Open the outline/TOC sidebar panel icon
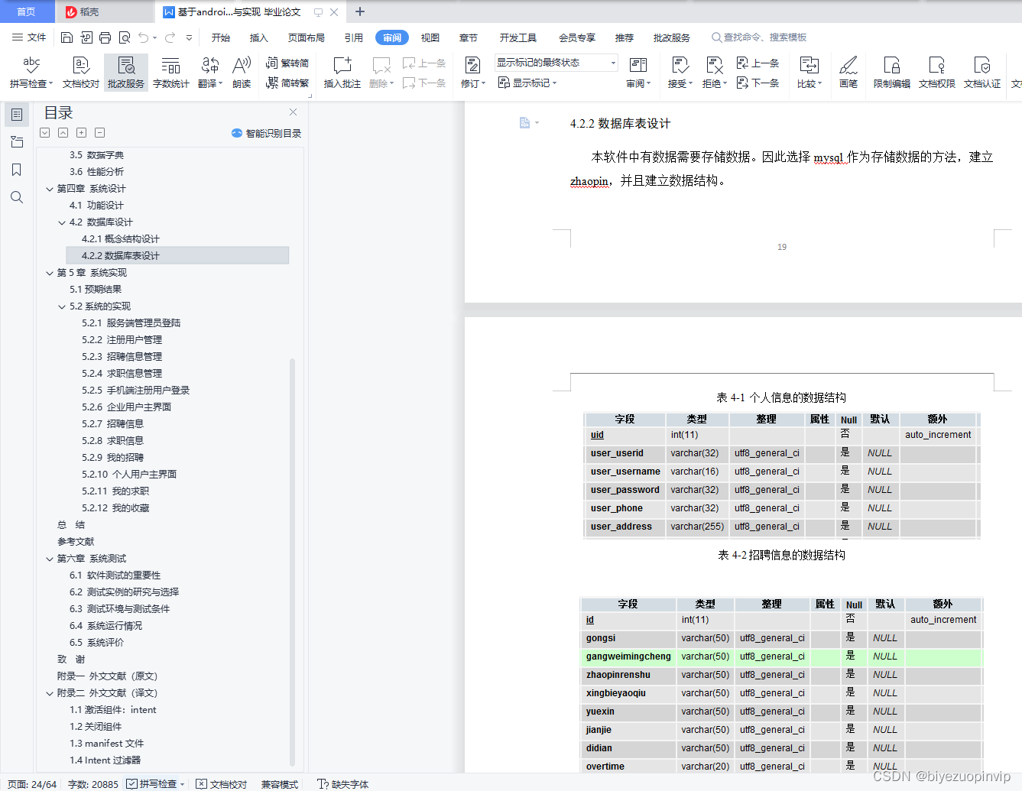Image resolution: width=1022 pixels, height=791 pixels. (x=17, y=115)
